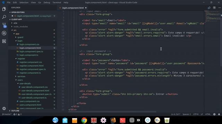Launch Google Chrome from the dock
The width and height of the screenshot is (222, 124).
point(84,120)
